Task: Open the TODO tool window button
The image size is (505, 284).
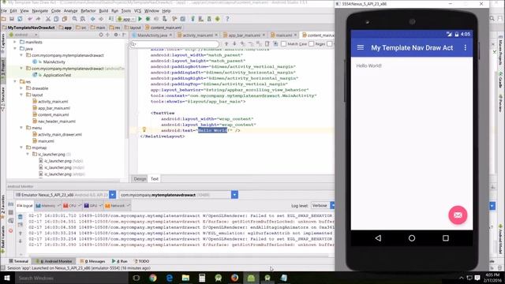Action: point(141,261)
